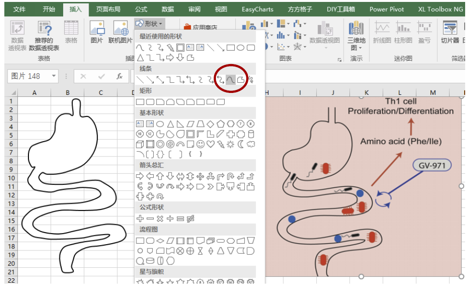Screen dimensions: 469x287
Task: Open the 图表 group dialog launcher
Action: (339, 60)
